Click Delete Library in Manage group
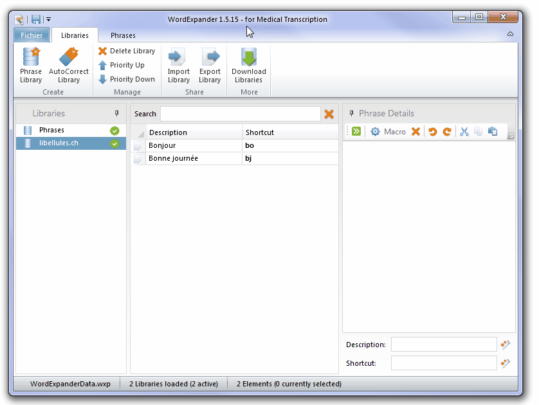Screen dimensions: 539x405 point(127,51)
